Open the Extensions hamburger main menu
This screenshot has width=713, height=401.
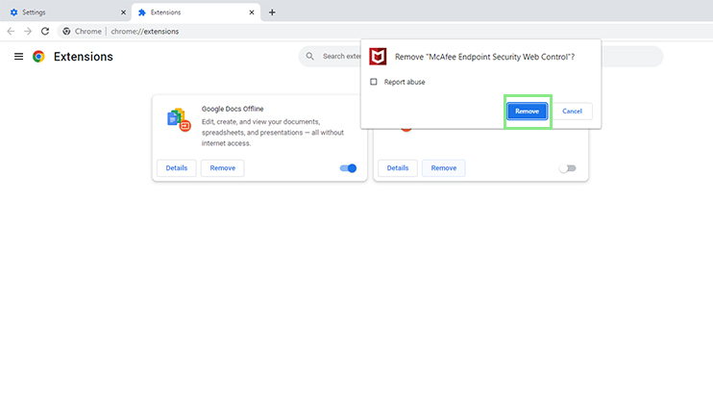point(18,57)
